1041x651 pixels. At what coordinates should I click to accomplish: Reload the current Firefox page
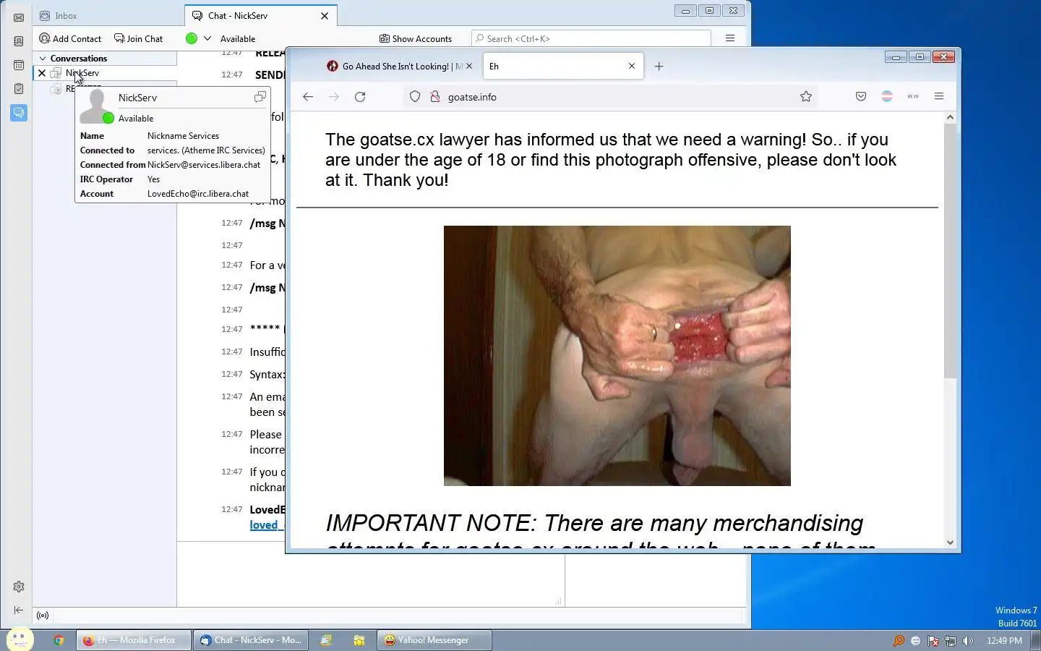(360, 96)
